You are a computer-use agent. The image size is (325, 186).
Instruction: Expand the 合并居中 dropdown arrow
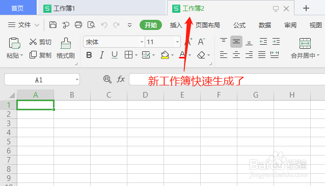pyautogui.click(x=318, y=55)
